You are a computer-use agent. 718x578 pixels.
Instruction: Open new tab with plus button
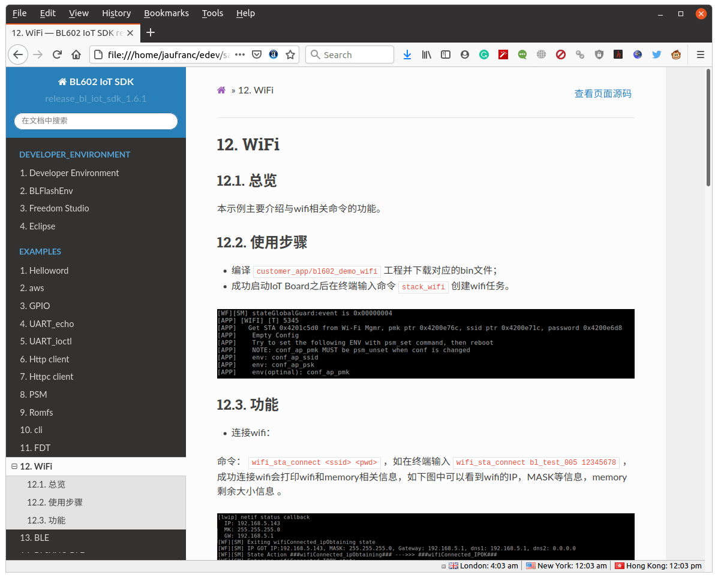coord(150,33)
